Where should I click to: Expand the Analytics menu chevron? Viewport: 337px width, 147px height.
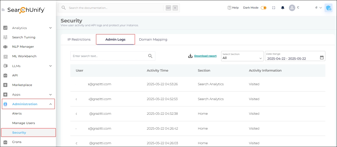pos(50,28)
